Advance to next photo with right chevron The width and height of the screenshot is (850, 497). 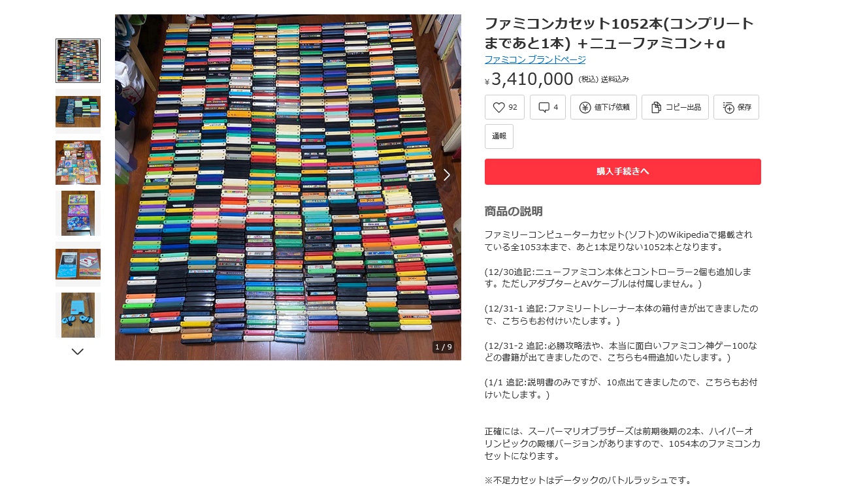coord(447,174)
